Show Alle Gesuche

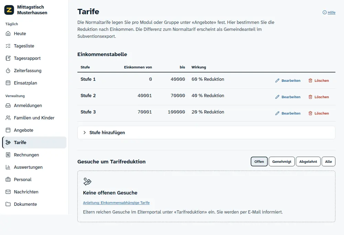tap(329, 161)
